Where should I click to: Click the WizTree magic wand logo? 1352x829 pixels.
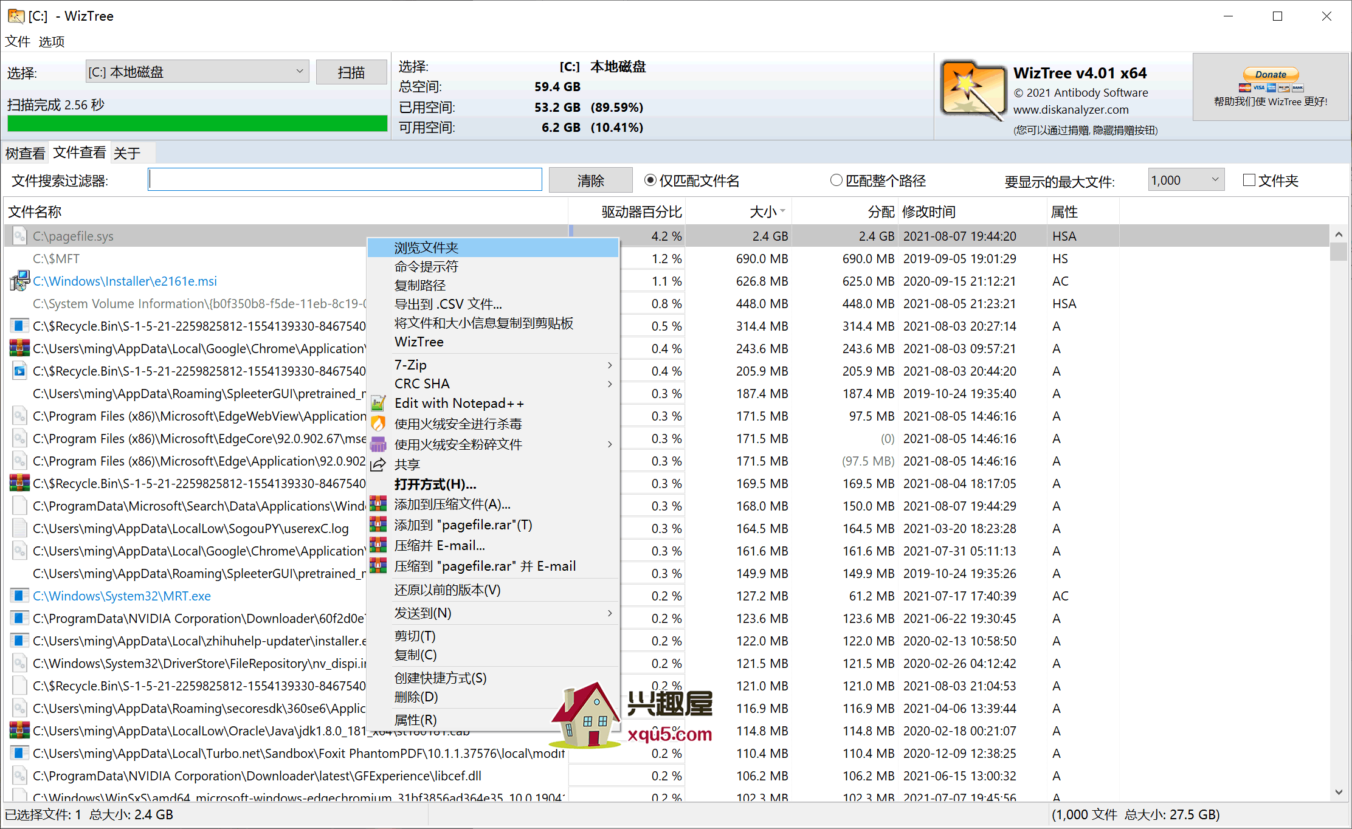(x=973, y=90)
